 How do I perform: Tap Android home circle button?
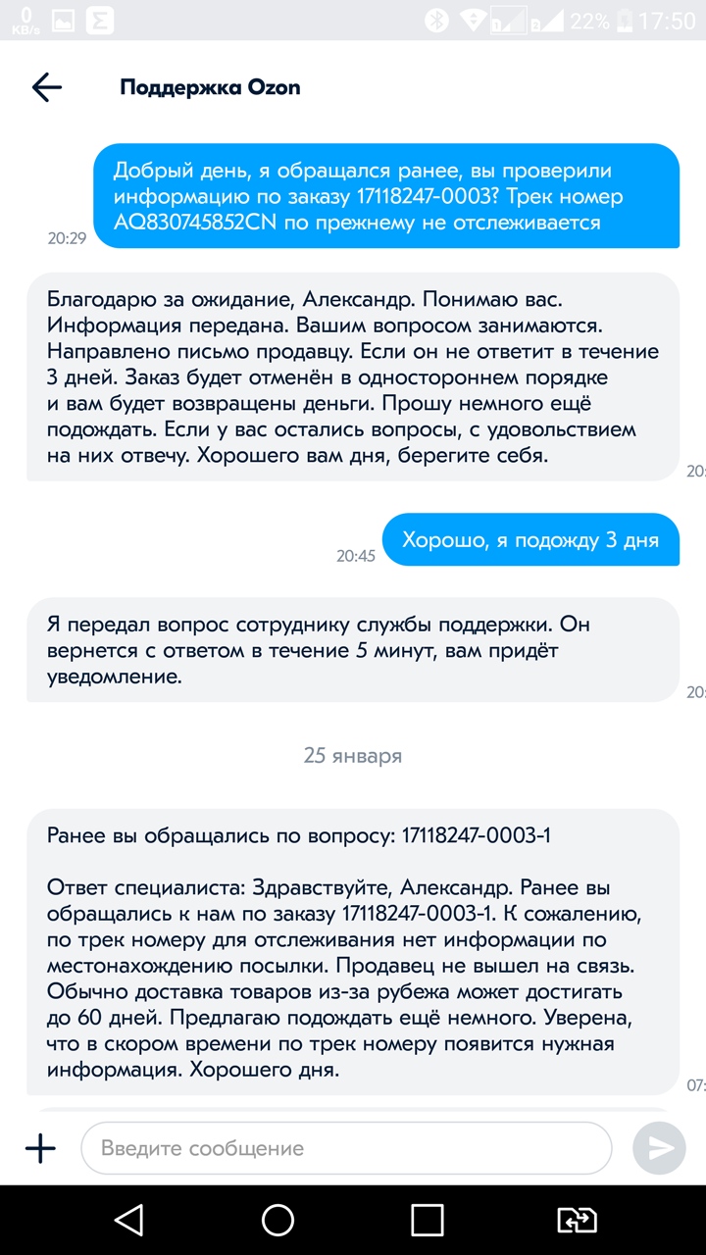pos(277,1219)
